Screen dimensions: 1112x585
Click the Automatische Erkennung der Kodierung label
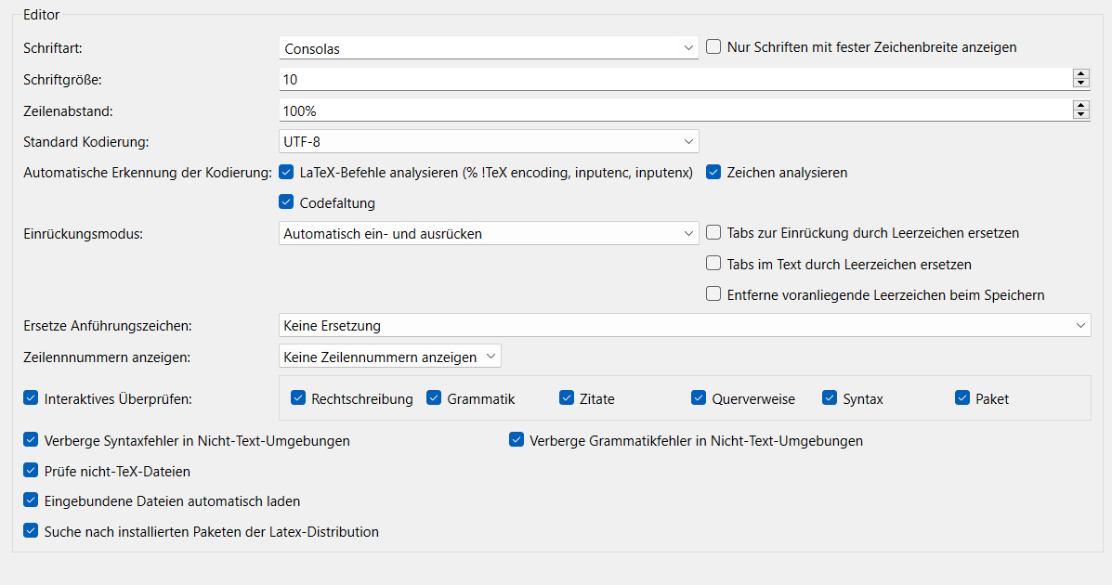pos(148,173)
